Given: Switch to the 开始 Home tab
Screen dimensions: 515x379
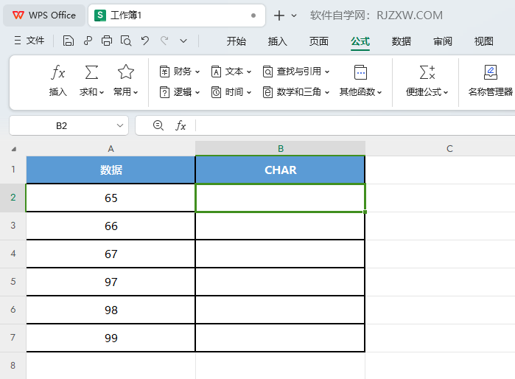Looking at the screenshot, I should 237,41.
